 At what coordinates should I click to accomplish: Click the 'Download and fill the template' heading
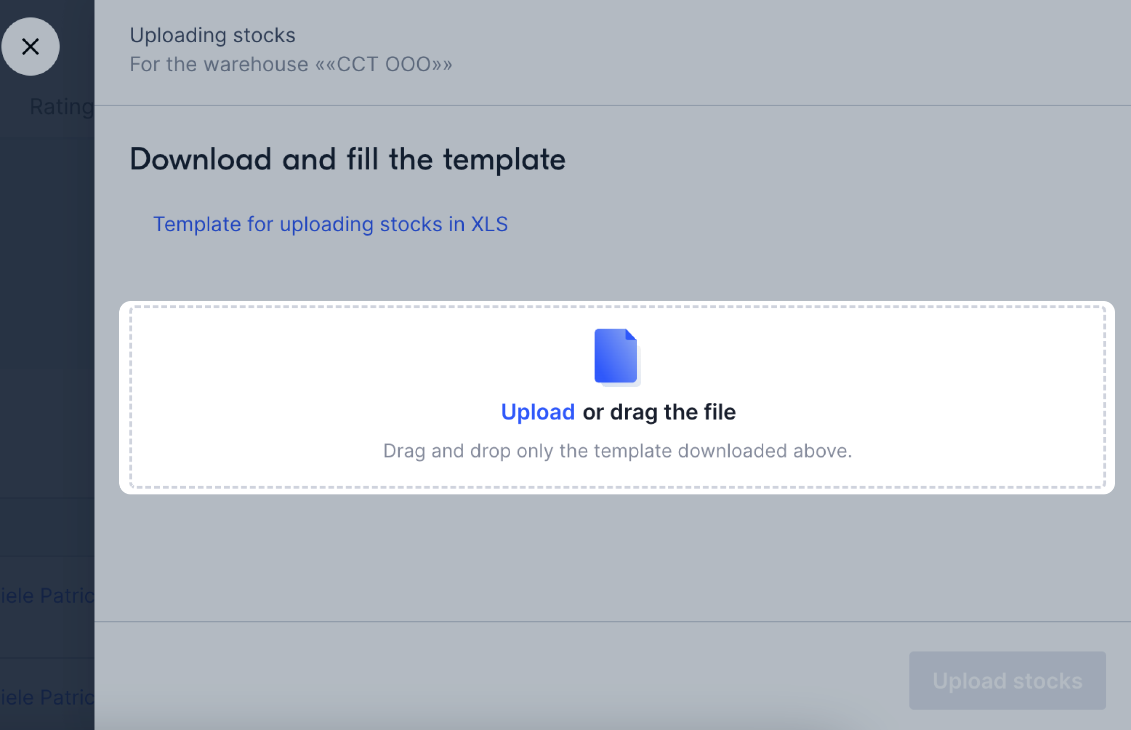(x=347, y=159)
